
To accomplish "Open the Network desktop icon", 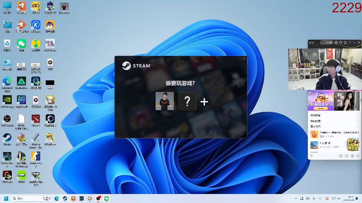I will [7, 26].
